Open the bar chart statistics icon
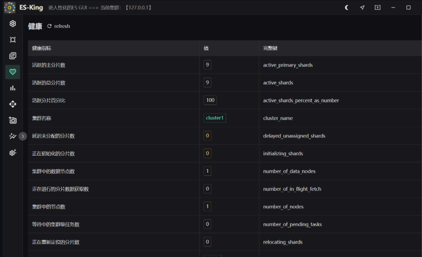The height and width of the screenshot is (257, 422). coord(13,88)
